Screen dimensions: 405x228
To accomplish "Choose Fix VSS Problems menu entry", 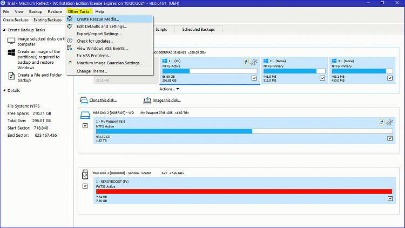I will (x=109, y=56).
